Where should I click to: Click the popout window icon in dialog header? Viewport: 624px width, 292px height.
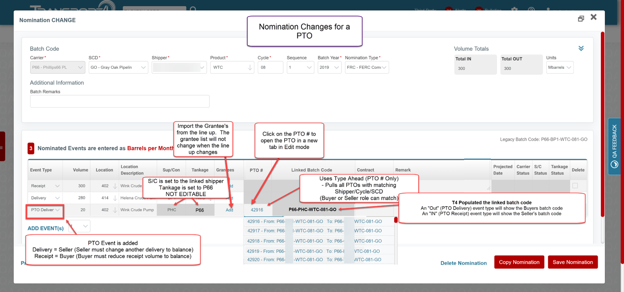581,18
